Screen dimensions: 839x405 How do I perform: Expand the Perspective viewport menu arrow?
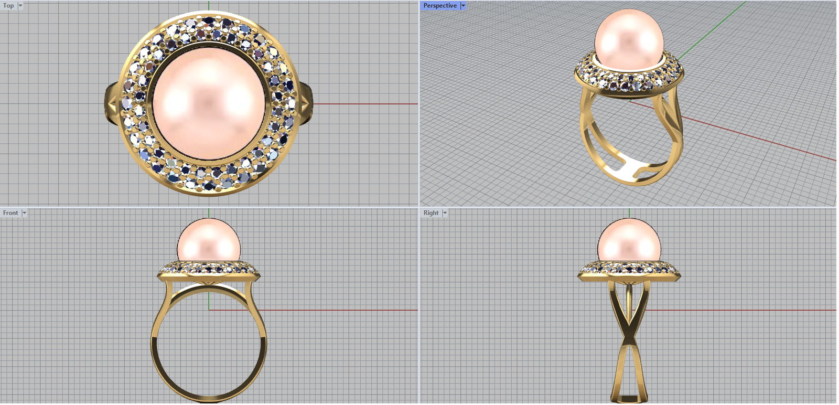(x=463, y=6)
